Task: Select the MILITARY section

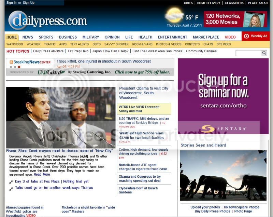Action: pyautogui.click(x=91, y=37)
